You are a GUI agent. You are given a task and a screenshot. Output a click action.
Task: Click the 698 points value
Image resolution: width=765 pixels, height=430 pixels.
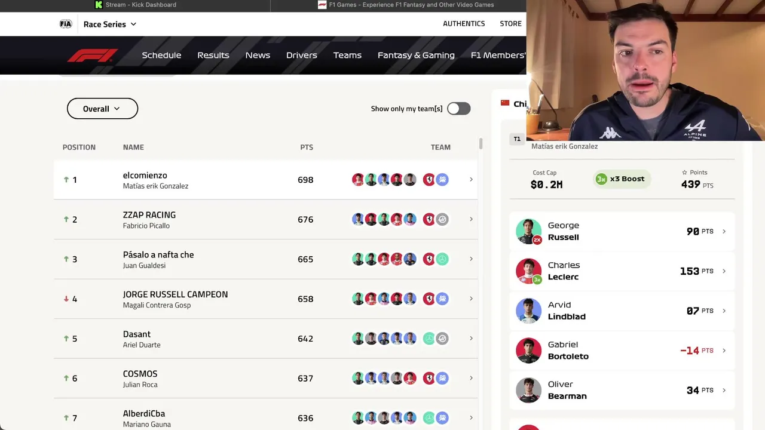305,180
